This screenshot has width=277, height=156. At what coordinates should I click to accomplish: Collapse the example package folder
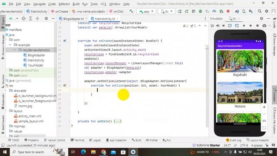(x=10, y=45)
